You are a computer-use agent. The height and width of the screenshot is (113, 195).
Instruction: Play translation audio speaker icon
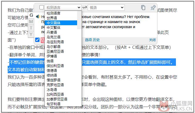pos(38,16)
